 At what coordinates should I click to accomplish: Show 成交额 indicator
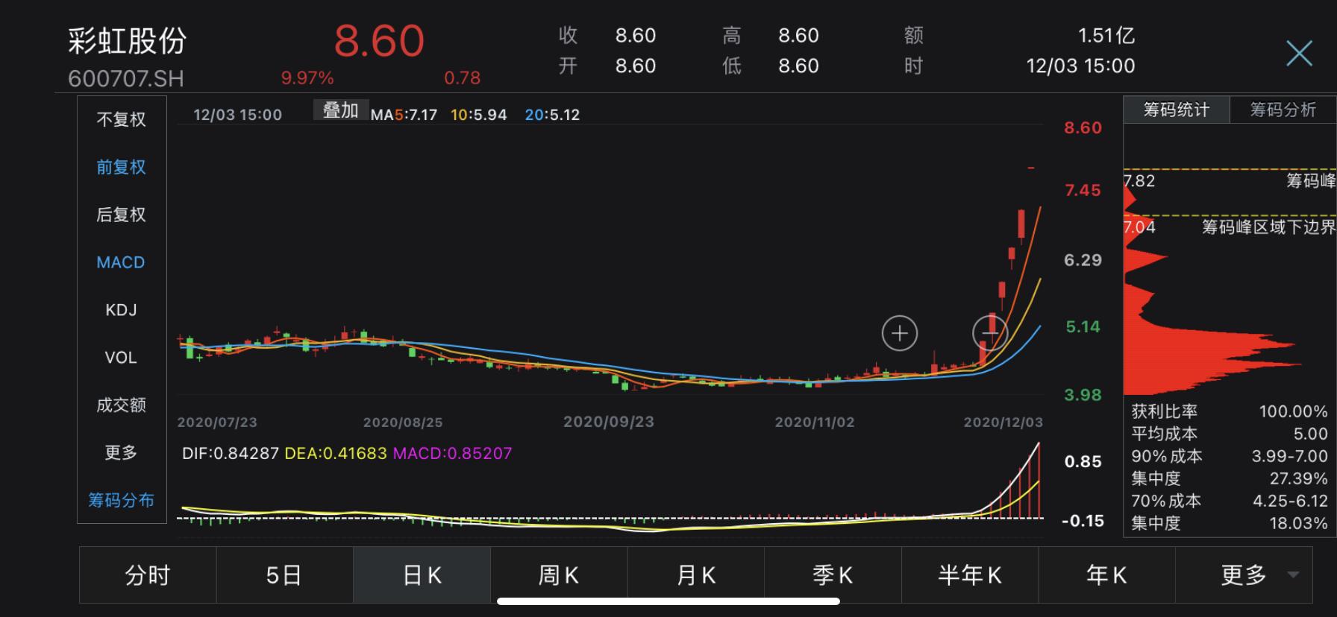pos(121,405)
